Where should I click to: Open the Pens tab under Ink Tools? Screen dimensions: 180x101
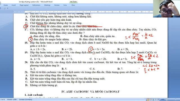[x=73, y=5]
